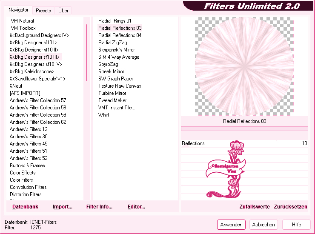Screen dimensions: 315x234
Task: Select VM Natural filter category
Action: pos(22,21)
